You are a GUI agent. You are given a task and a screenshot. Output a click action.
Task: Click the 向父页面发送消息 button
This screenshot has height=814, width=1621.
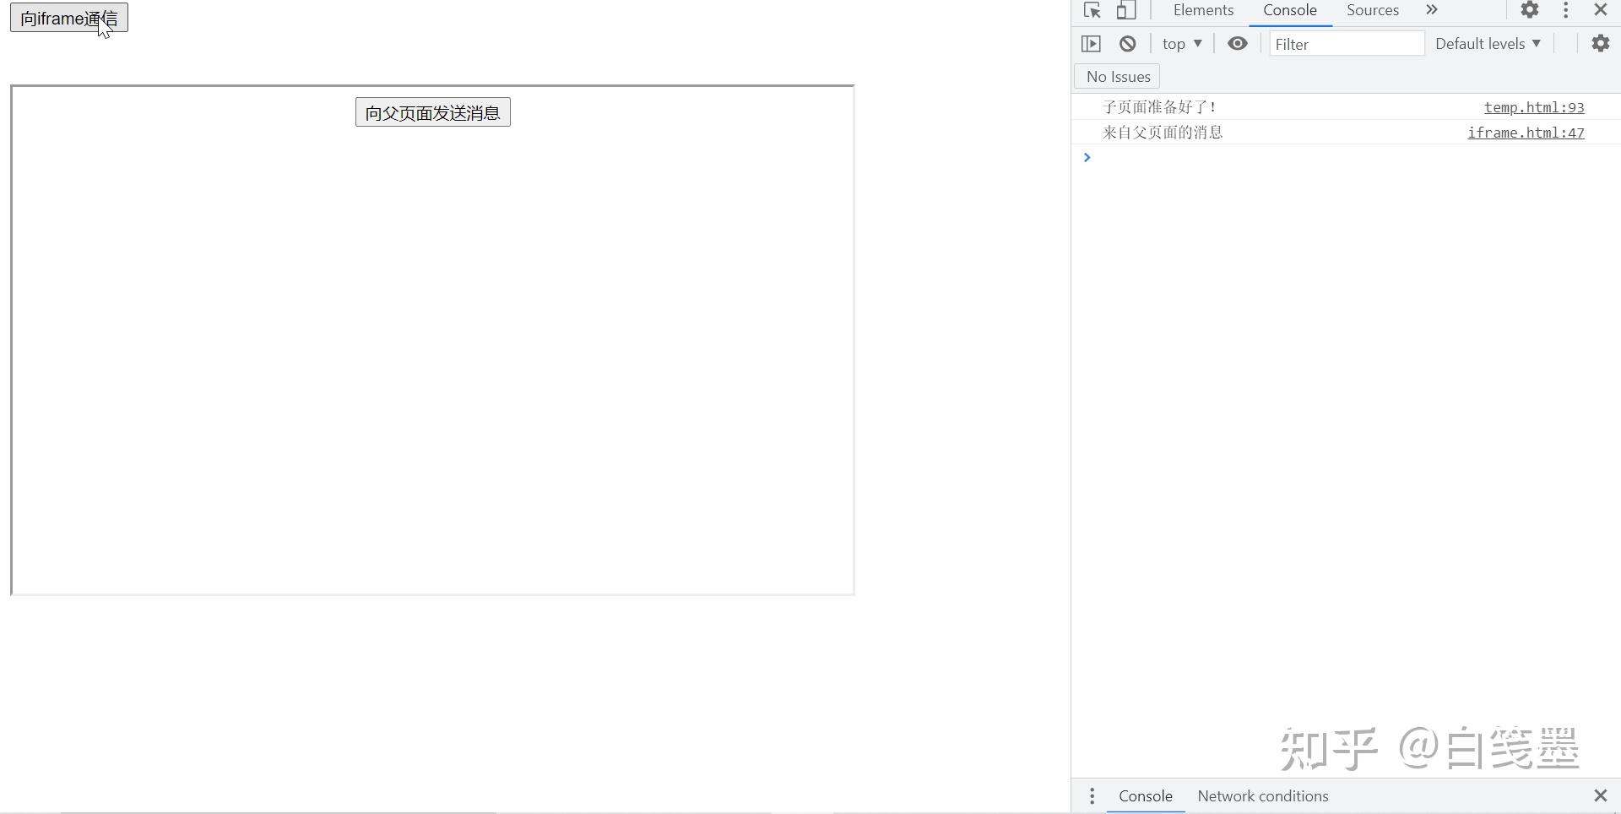click(433, 113)
